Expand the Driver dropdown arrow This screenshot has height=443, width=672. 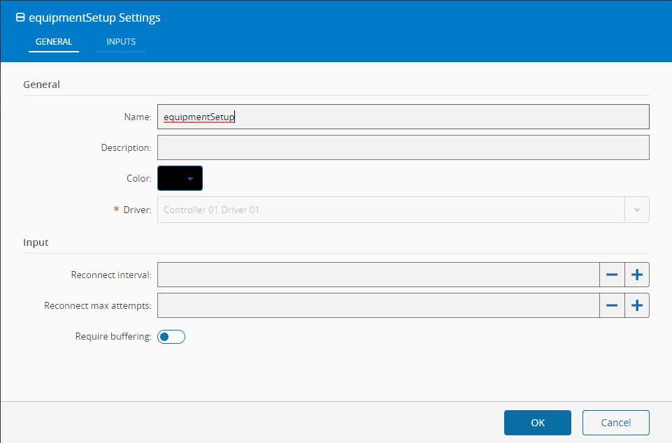636,210
